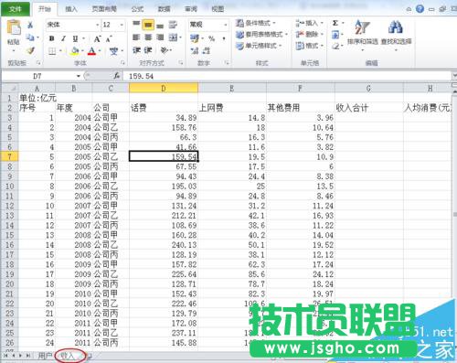Click Delete cells (删除) button
457x363 pixels.
[x=309, y=34]
